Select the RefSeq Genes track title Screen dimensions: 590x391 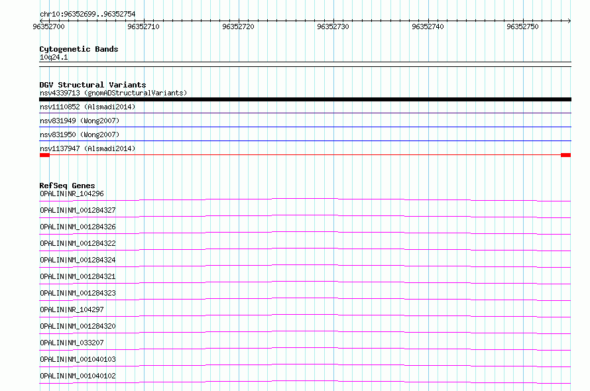tap(67, 186)
